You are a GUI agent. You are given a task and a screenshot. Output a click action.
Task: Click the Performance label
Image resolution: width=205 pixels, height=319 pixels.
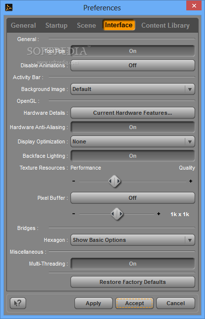click(x=86, y=168)
